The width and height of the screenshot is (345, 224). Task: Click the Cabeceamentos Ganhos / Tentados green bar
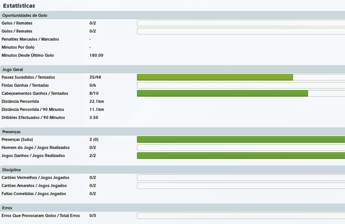pos(222,93)
